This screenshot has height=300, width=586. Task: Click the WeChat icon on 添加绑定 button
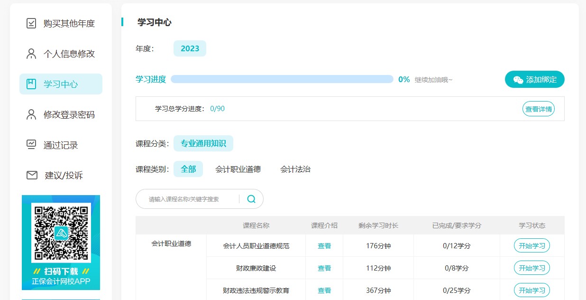(x=519, y=79)
